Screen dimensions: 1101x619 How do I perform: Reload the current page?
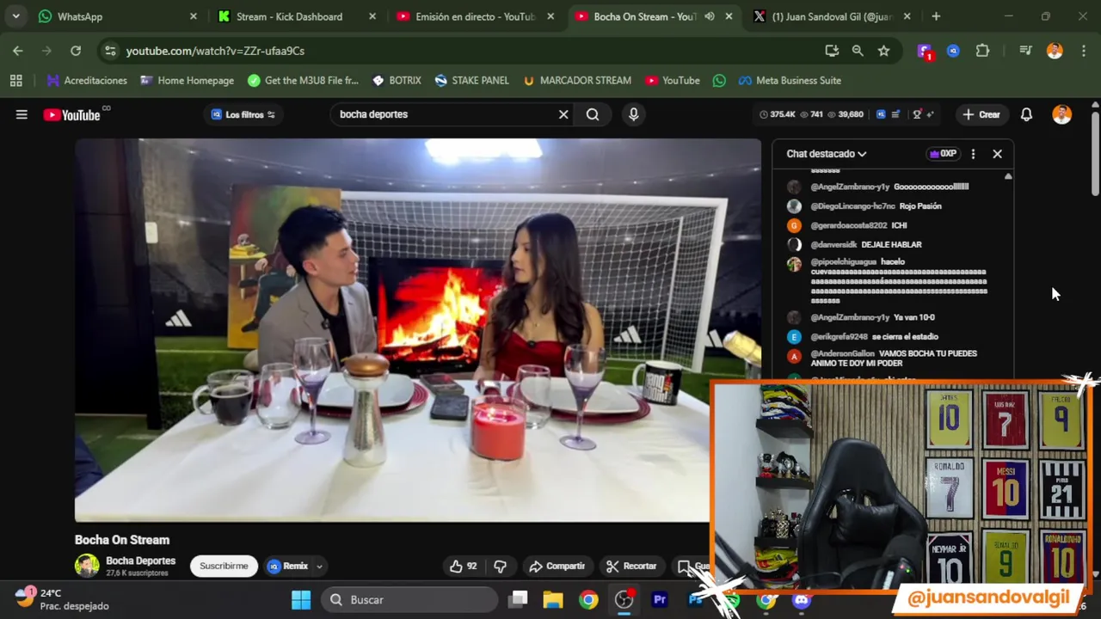coord(76,51)
